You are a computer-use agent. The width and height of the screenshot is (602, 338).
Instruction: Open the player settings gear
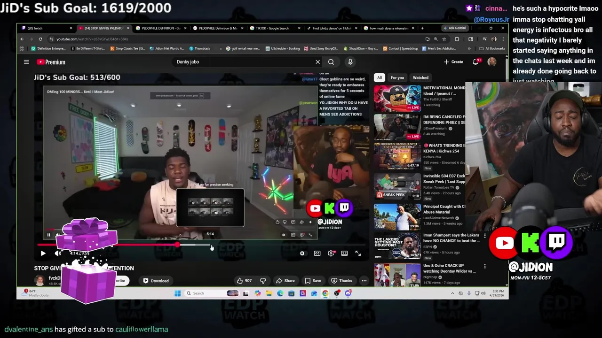pyautogui.click(x=331, y=253)
